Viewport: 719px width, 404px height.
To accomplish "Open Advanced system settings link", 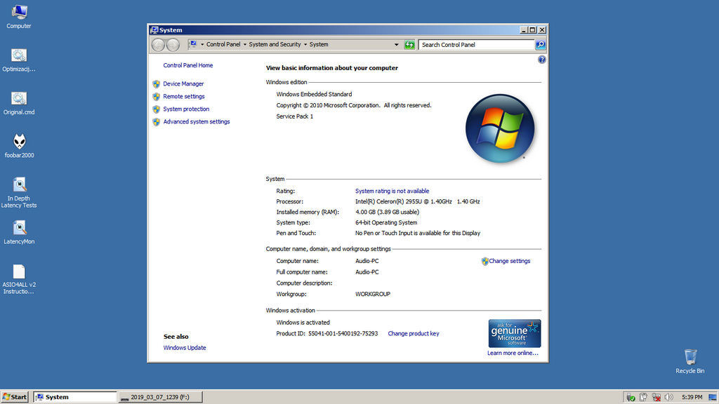I will [x=197, y=122].
